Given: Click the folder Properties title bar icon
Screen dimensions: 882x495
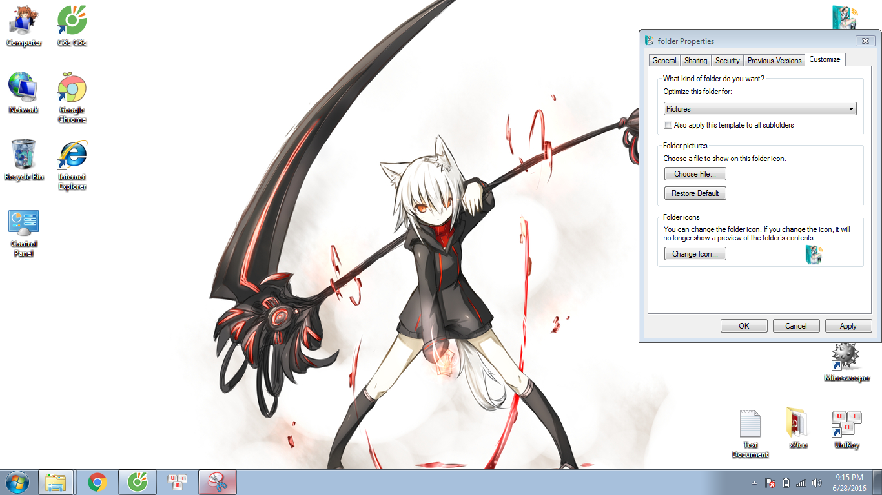Looking at the screenshot, I should point(650,41).
